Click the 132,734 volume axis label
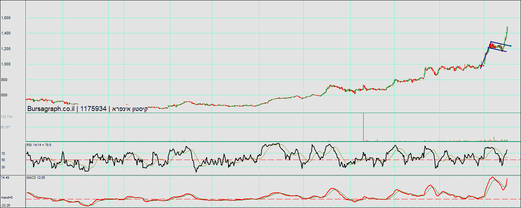The width and height of the screenshot is (521, 208). [7, 117]
